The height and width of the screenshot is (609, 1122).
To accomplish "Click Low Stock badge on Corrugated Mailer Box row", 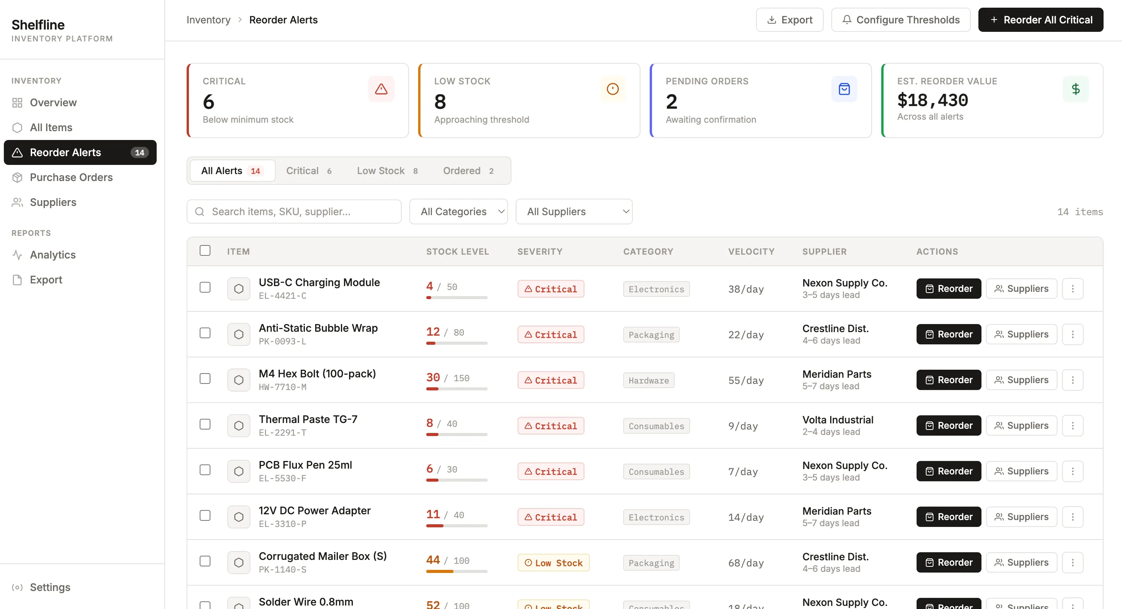I will click(553, 563).
